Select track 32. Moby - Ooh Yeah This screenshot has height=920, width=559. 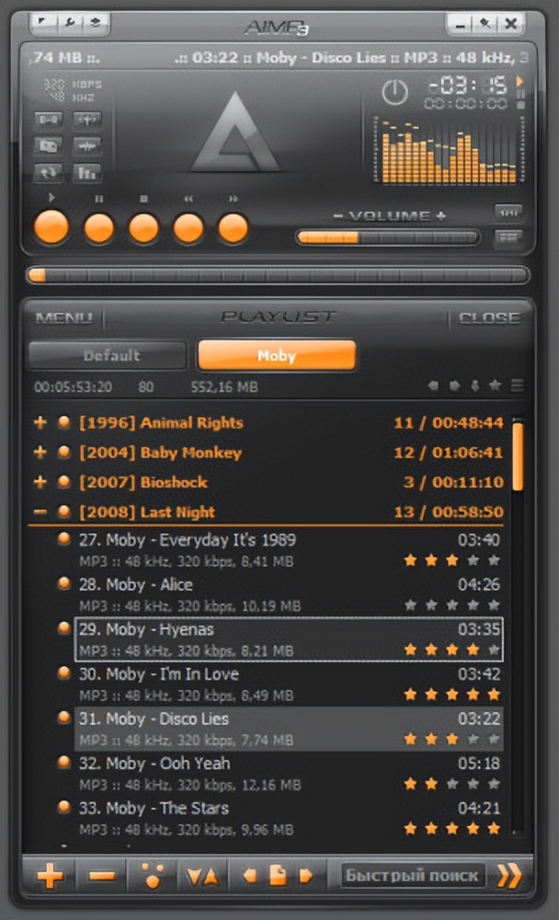[x=289, y=774]
